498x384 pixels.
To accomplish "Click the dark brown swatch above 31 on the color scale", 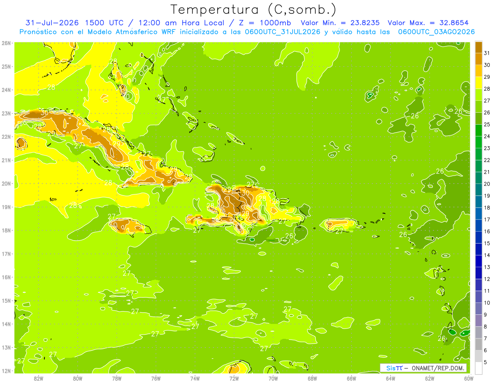I will [478, 47].
